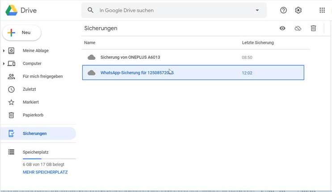
Task: Select the Sicherung von ONEPLUS A6013 row
Action: click(x=130, y=57)
